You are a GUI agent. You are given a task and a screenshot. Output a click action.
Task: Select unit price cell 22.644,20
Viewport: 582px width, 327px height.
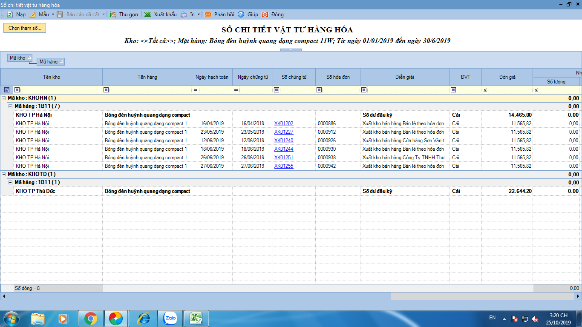click(507, 191)
